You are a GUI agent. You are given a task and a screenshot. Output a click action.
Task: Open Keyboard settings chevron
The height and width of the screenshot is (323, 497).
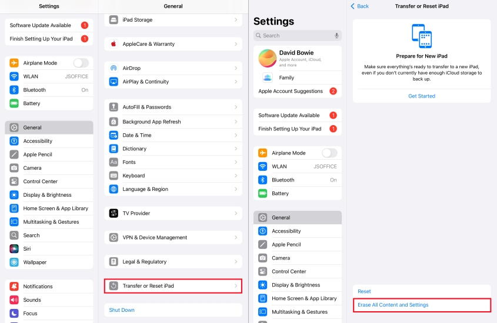(236, 176)
